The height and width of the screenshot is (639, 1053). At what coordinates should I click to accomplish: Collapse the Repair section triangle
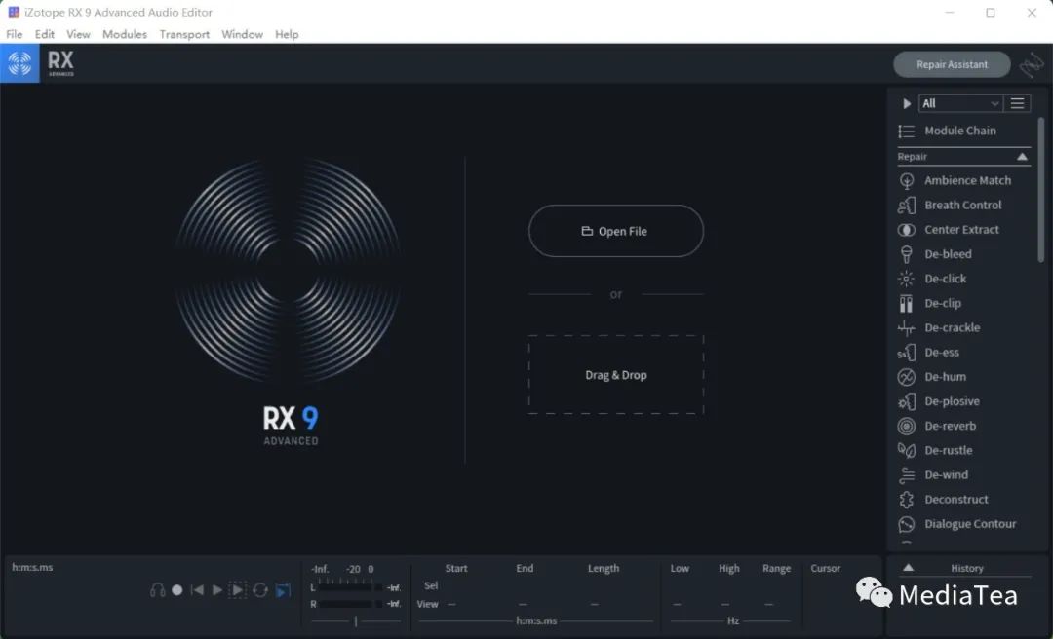[x=1022, y=157]
